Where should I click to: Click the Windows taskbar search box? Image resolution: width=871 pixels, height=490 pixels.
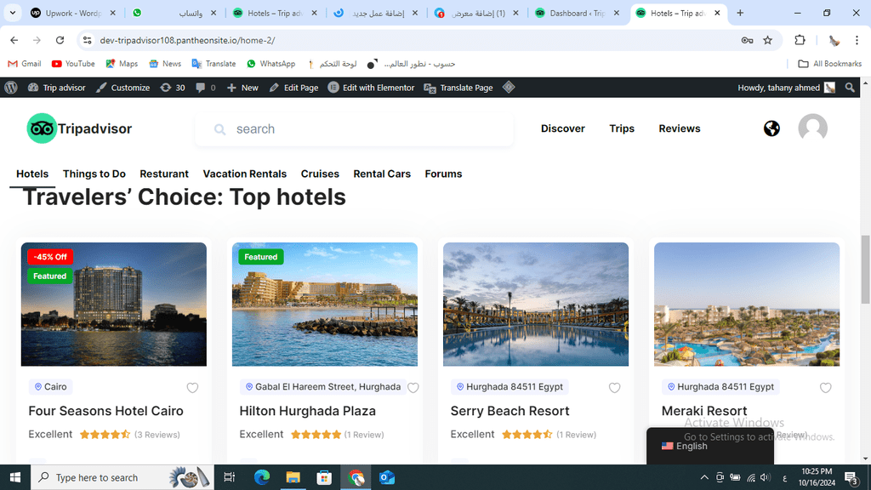[122, 477]
